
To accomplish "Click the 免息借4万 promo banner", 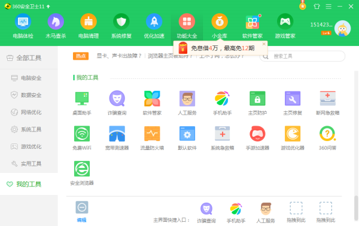I will point(220,48).
